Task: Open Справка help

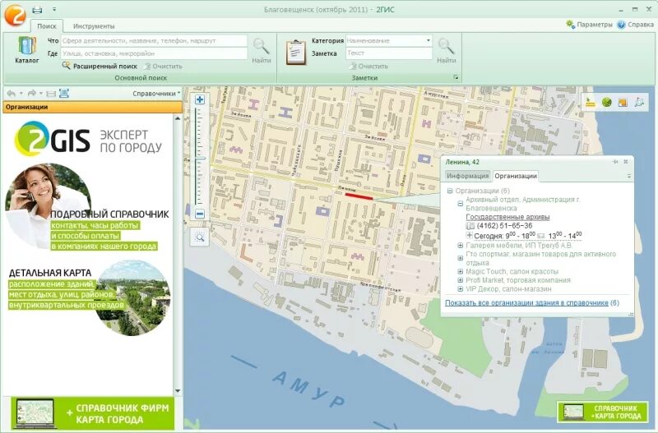Action: (635, 25)
